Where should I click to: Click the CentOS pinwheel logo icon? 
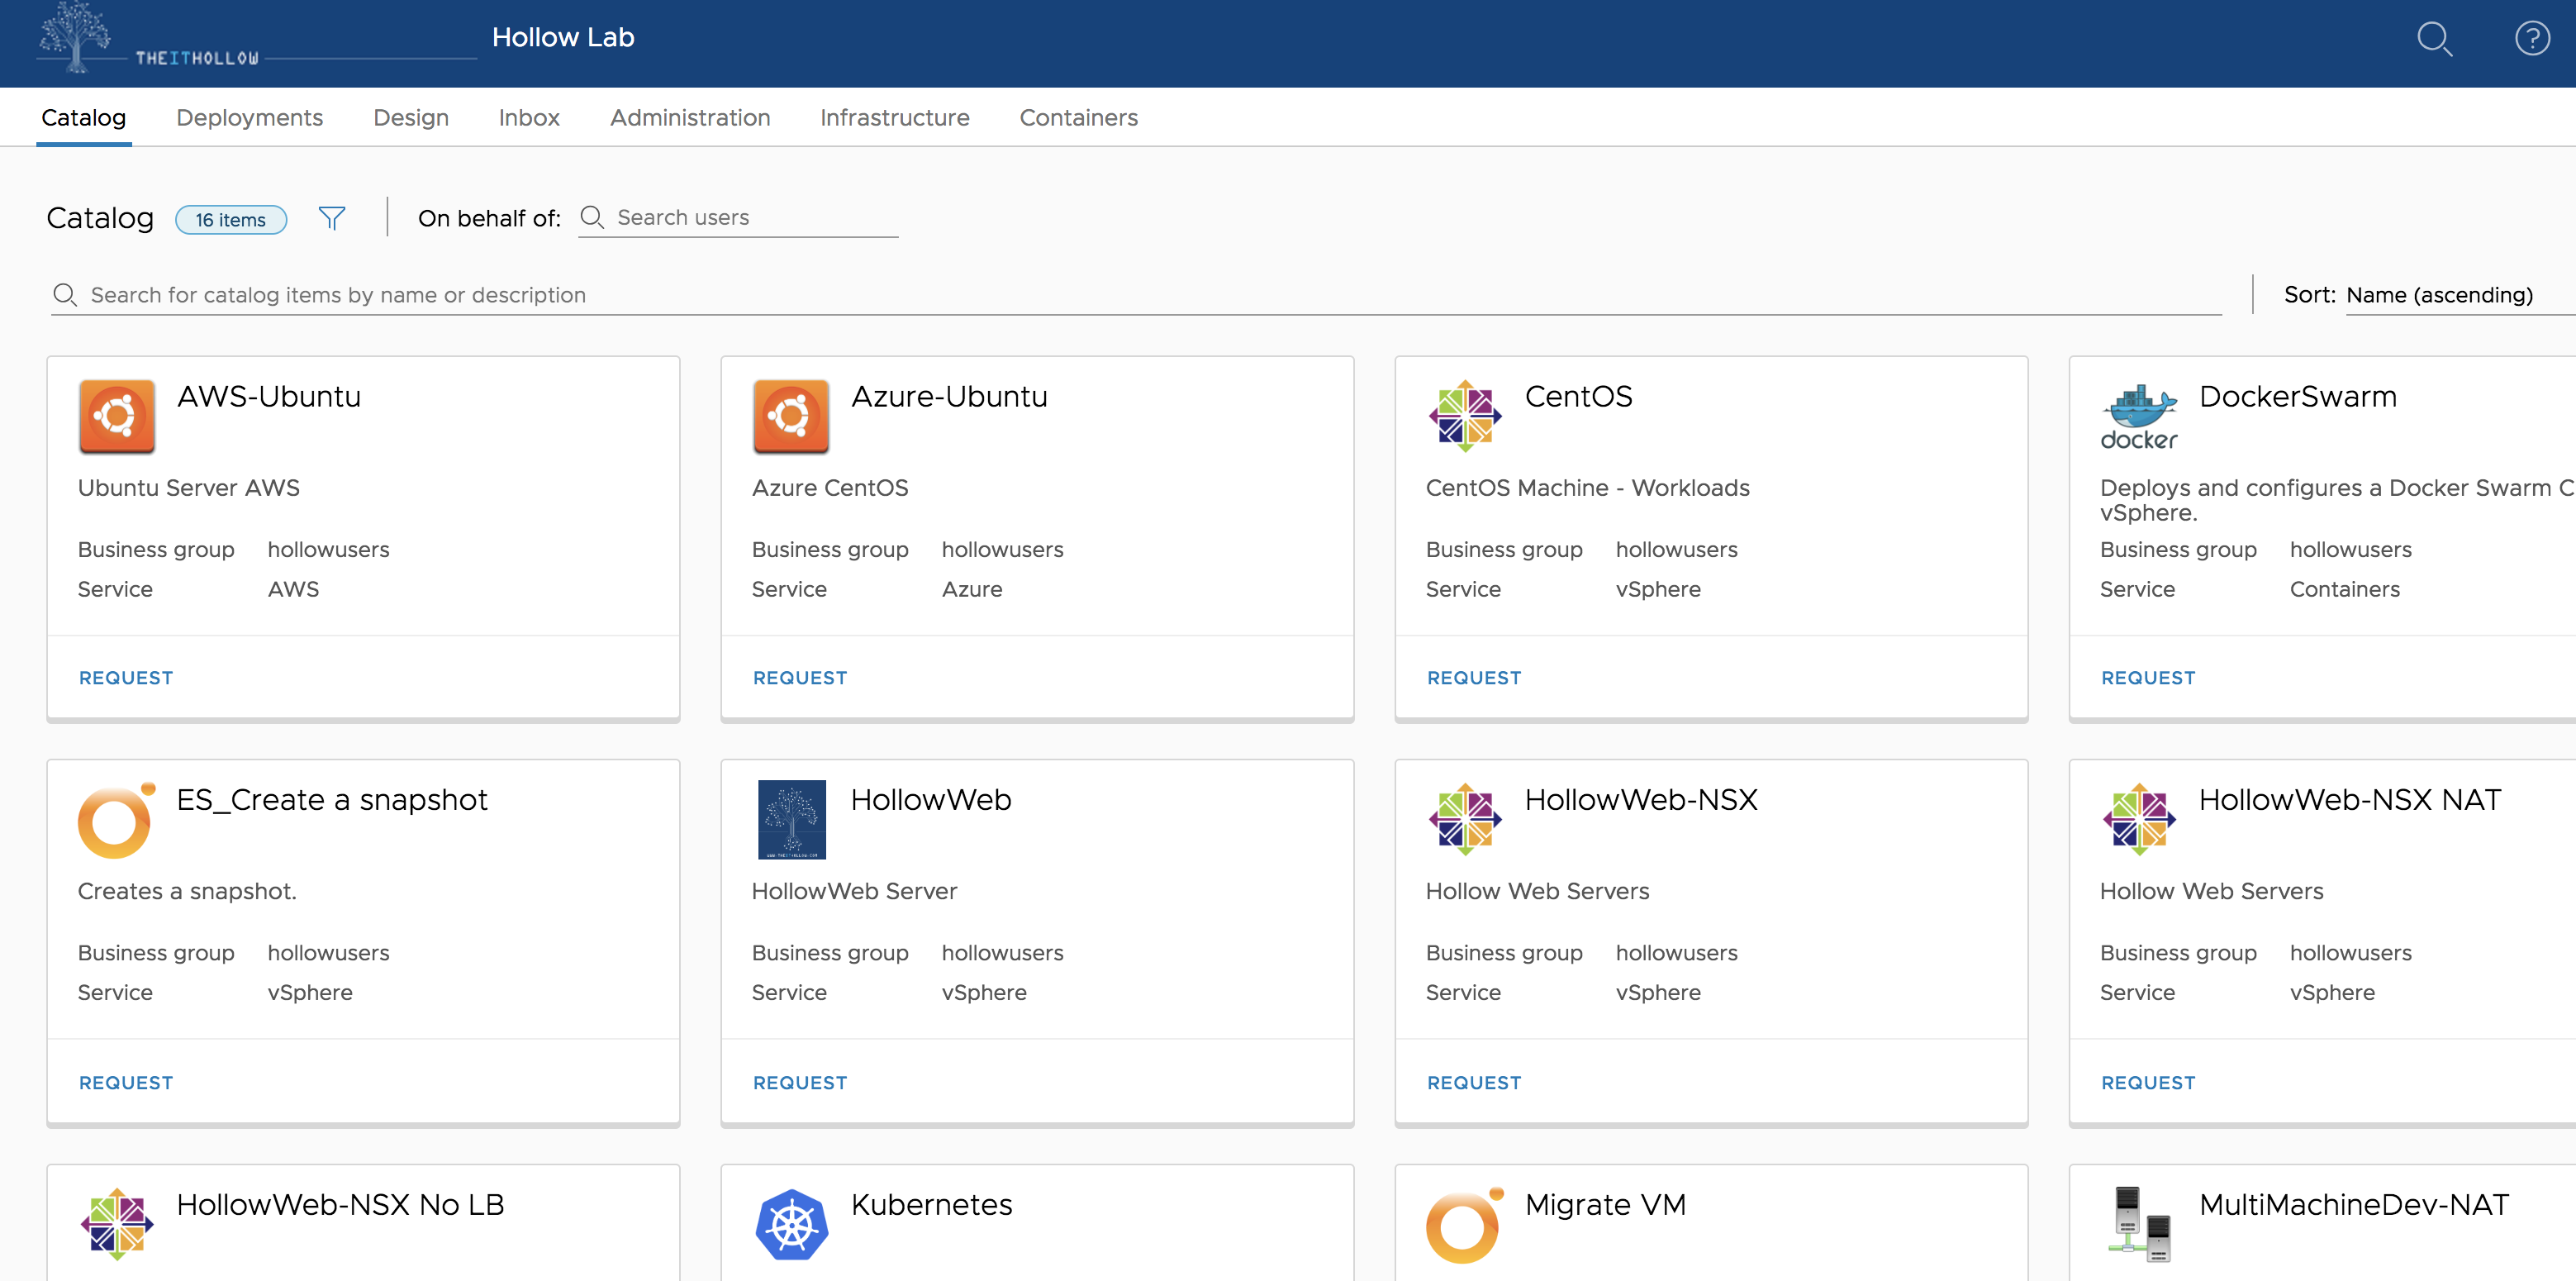(1465, 416)
